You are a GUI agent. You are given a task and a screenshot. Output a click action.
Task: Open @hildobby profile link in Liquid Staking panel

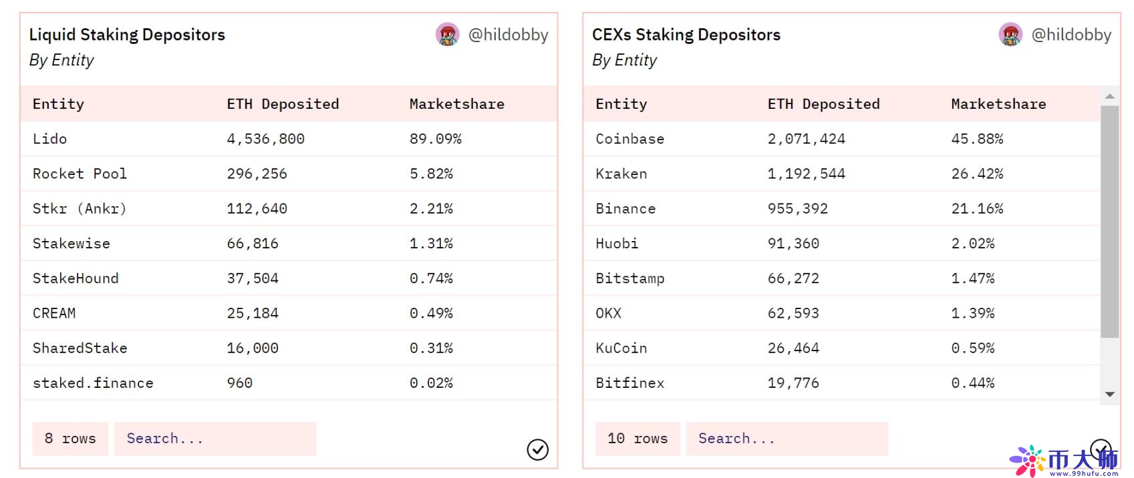coord(508,35)
